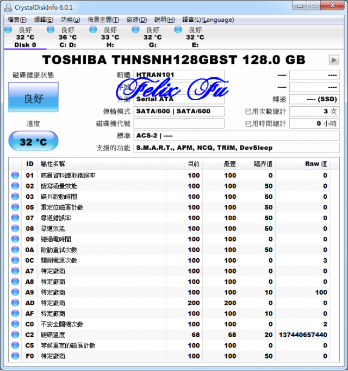348x371 pixels.
Task: Click status orb for attribute 09
Action: (15, 239)
